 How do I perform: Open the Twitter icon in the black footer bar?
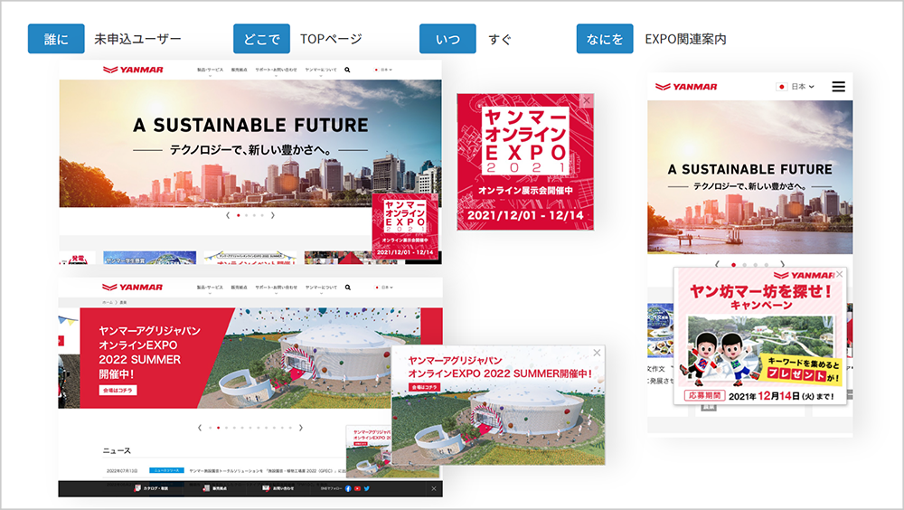tap(367, 488)
